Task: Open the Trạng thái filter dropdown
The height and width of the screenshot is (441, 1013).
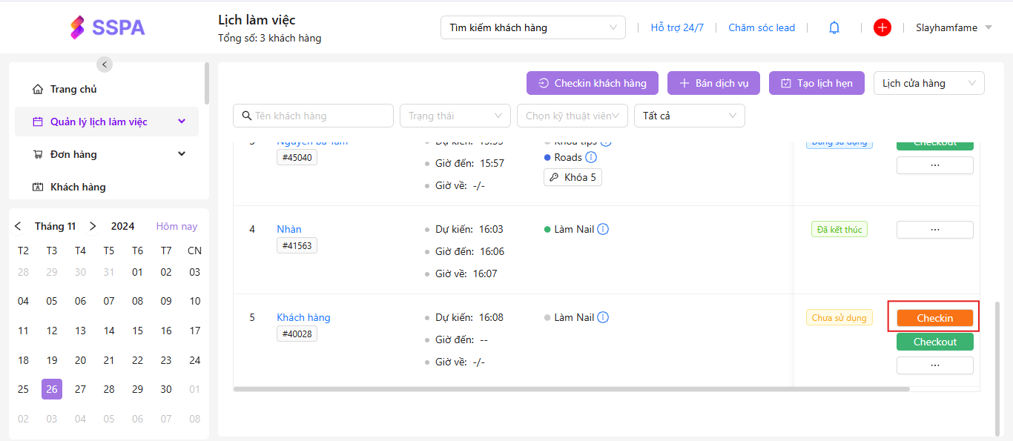Action: 455,116
